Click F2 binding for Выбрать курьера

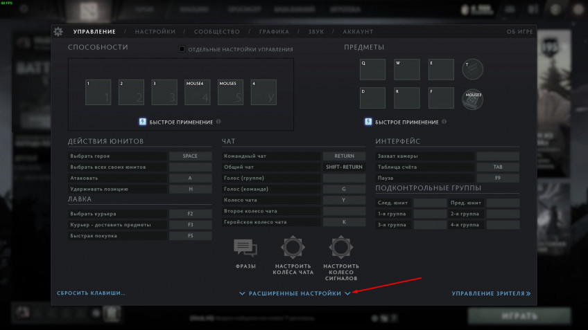point(191,214)
